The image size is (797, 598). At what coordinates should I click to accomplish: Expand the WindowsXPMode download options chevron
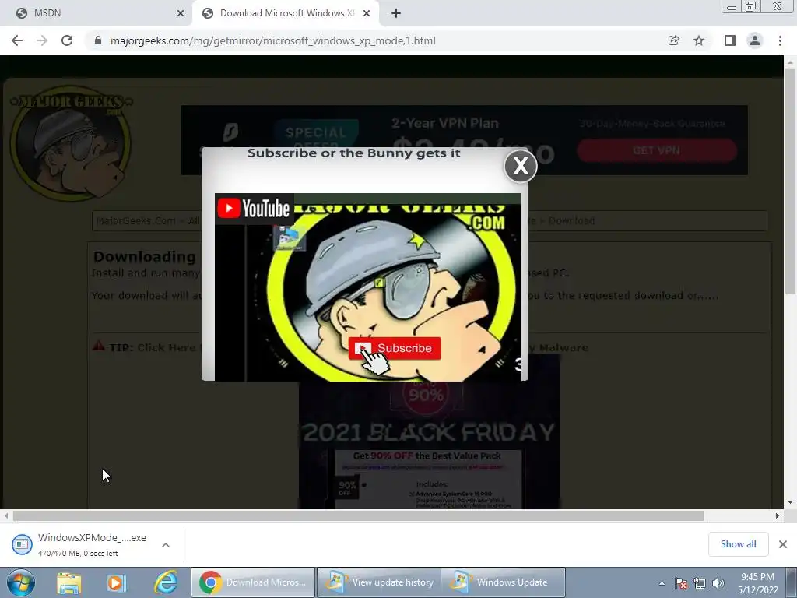(x=166, y=544)
